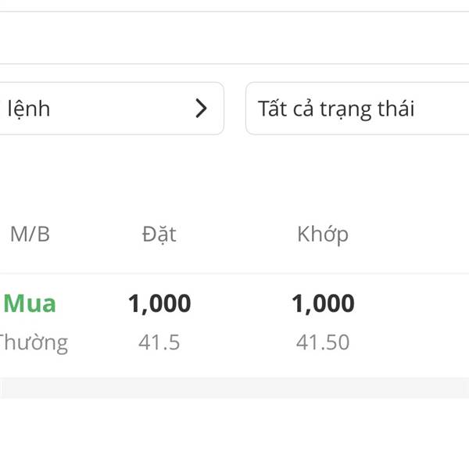The width and height of the screenshot is (469, 469).
Task: Click the empty white area below the order list
Action: coord(234,434)
